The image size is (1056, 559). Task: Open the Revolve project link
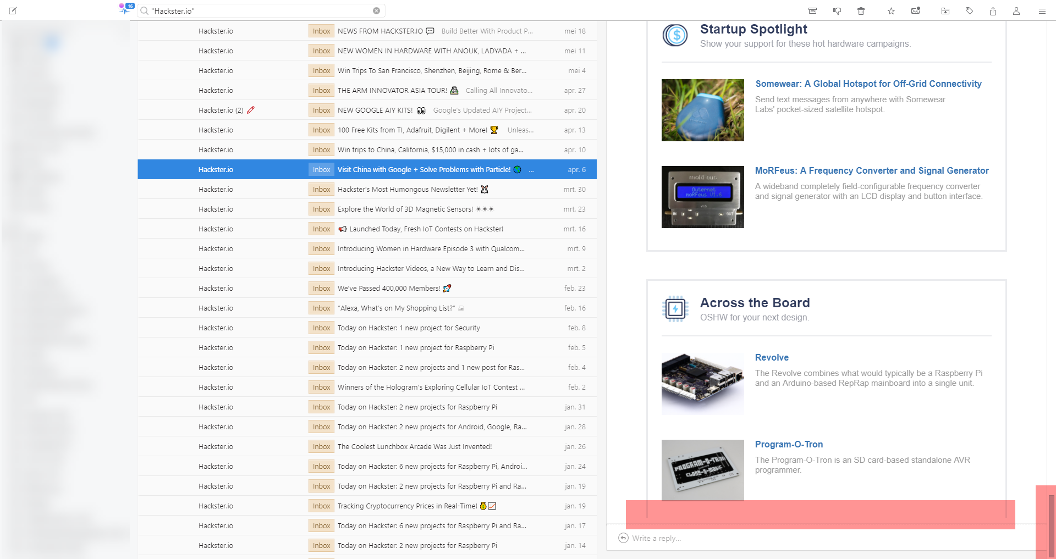click(x=771, y=357)
